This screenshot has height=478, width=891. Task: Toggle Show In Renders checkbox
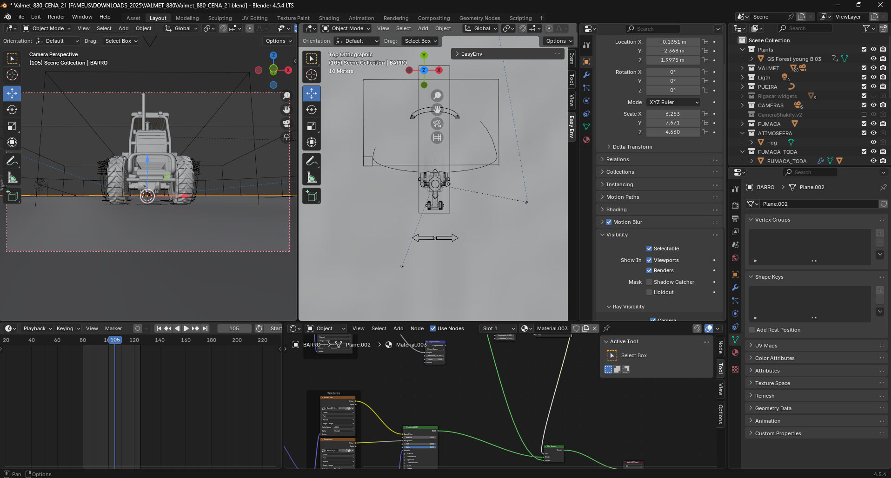[649, 270]
